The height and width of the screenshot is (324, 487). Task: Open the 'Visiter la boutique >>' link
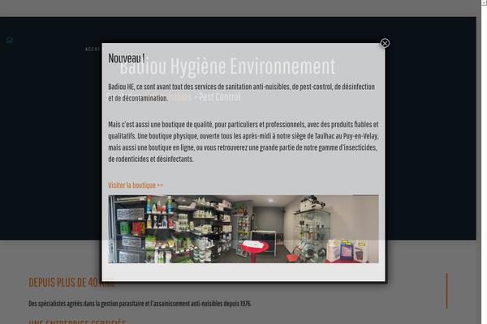[136, 185]
